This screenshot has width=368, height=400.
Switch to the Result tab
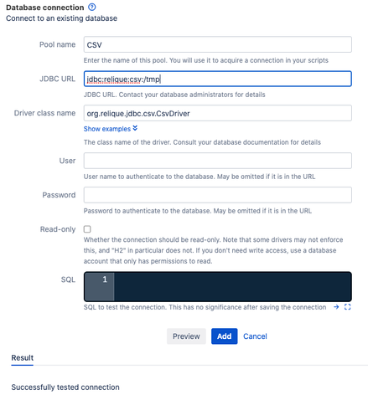[23, 357]
